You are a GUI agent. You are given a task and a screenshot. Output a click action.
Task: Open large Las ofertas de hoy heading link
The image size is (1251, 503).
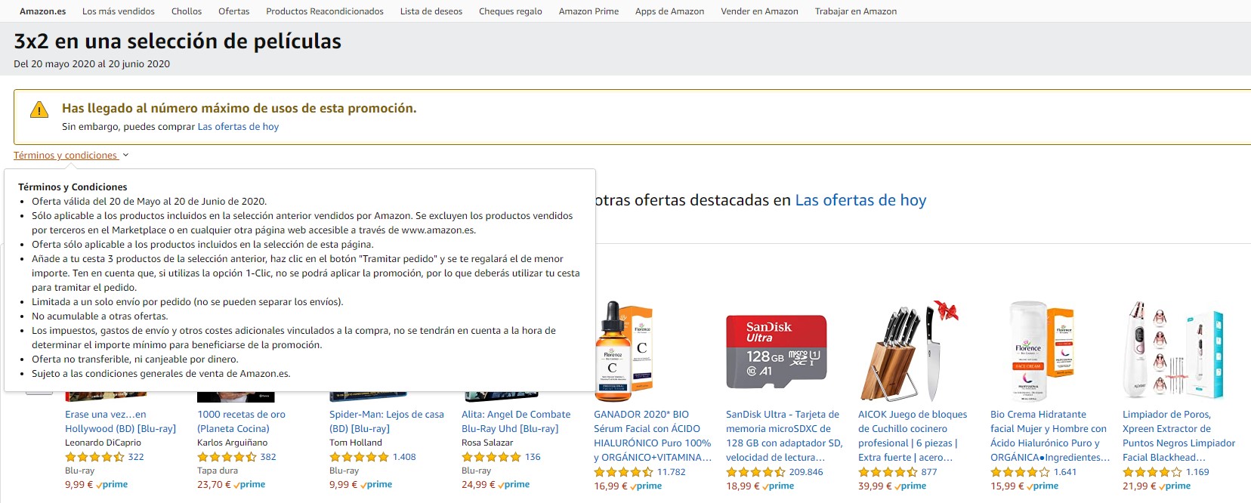tap(860, 200)
